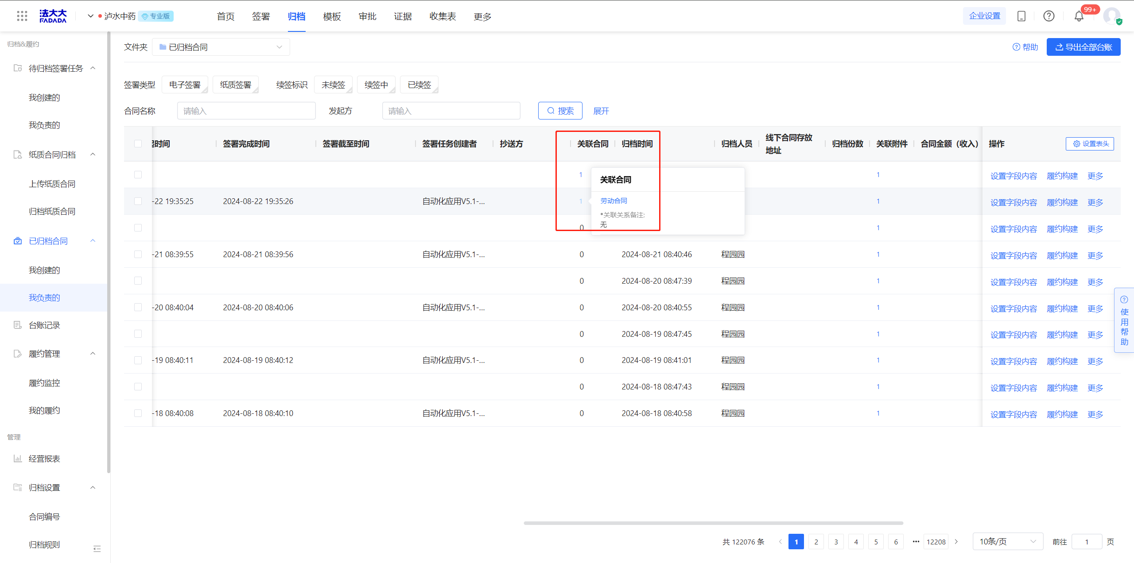Click the 待归档签署任务 sidebar icon
This screenshot has height=563, width=1134.
coord(18,68)
